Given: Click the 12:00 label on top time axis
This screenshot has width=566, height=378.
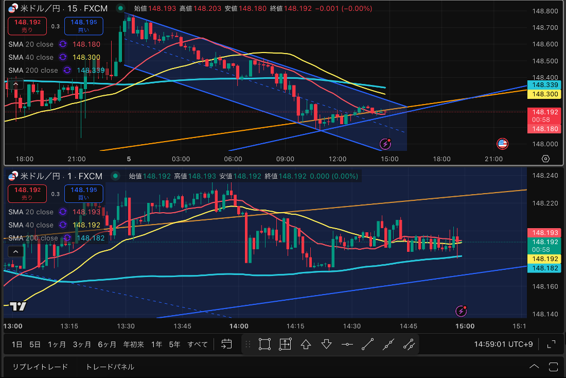Looking at the screenshot, I should 338,159.
